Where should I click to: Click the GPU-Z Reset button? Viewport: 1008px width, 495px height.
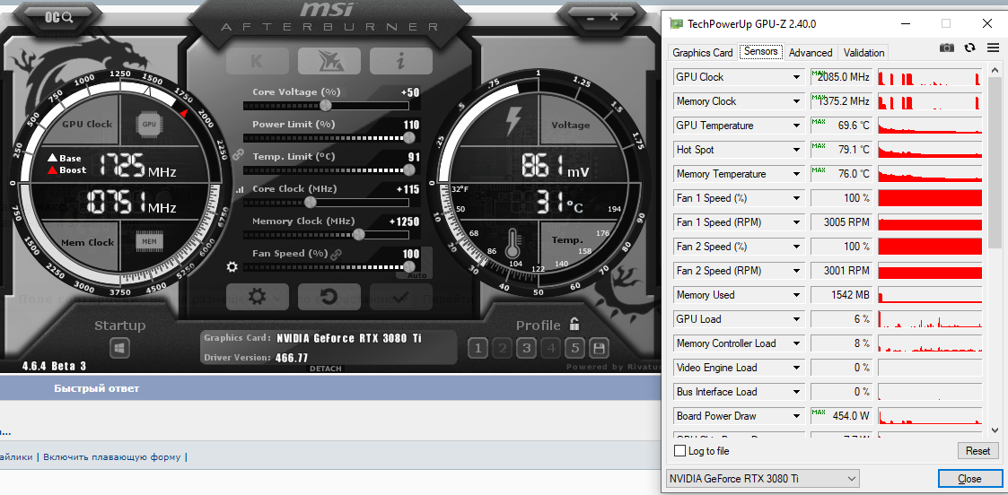[977, 451]
